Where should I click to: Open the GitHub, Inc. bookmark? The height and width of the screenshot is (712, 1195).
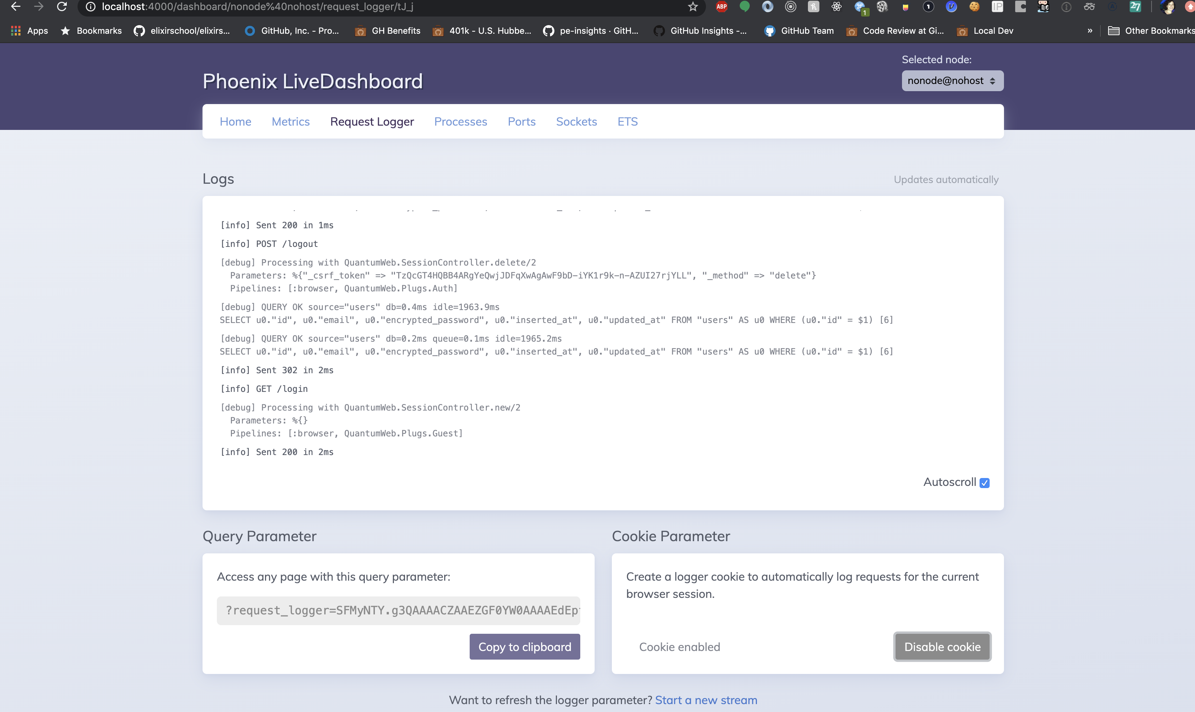coord(292,31)
